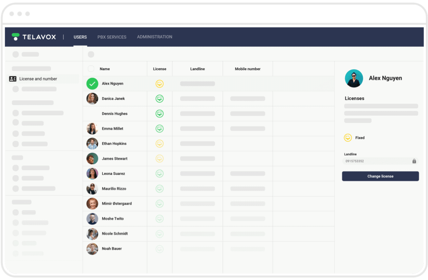Click the Fixed license icon in details panel
The image size is (428, 280).
pyautogui.click(x=348, y=138)
